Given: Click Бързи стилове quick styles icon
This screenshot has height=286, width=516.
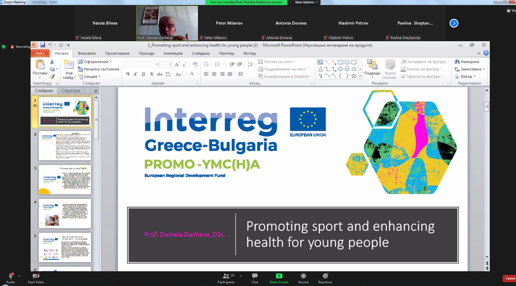Looking at the screenshot, I should (x=390, y=64).
